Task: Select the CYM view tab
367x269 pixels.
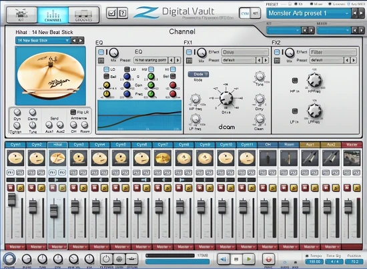Action: pos(245,13)
